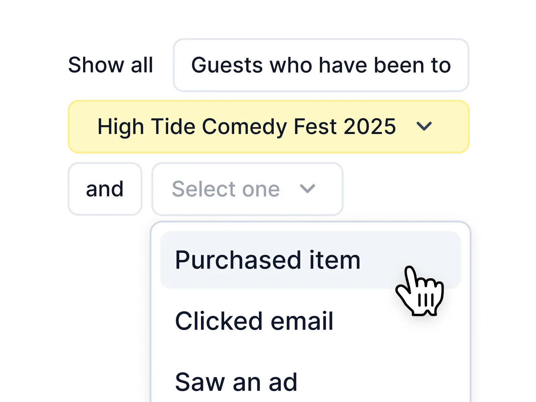Click the blurred Show all label
This screenshot has width=536, height=402.
110,65
